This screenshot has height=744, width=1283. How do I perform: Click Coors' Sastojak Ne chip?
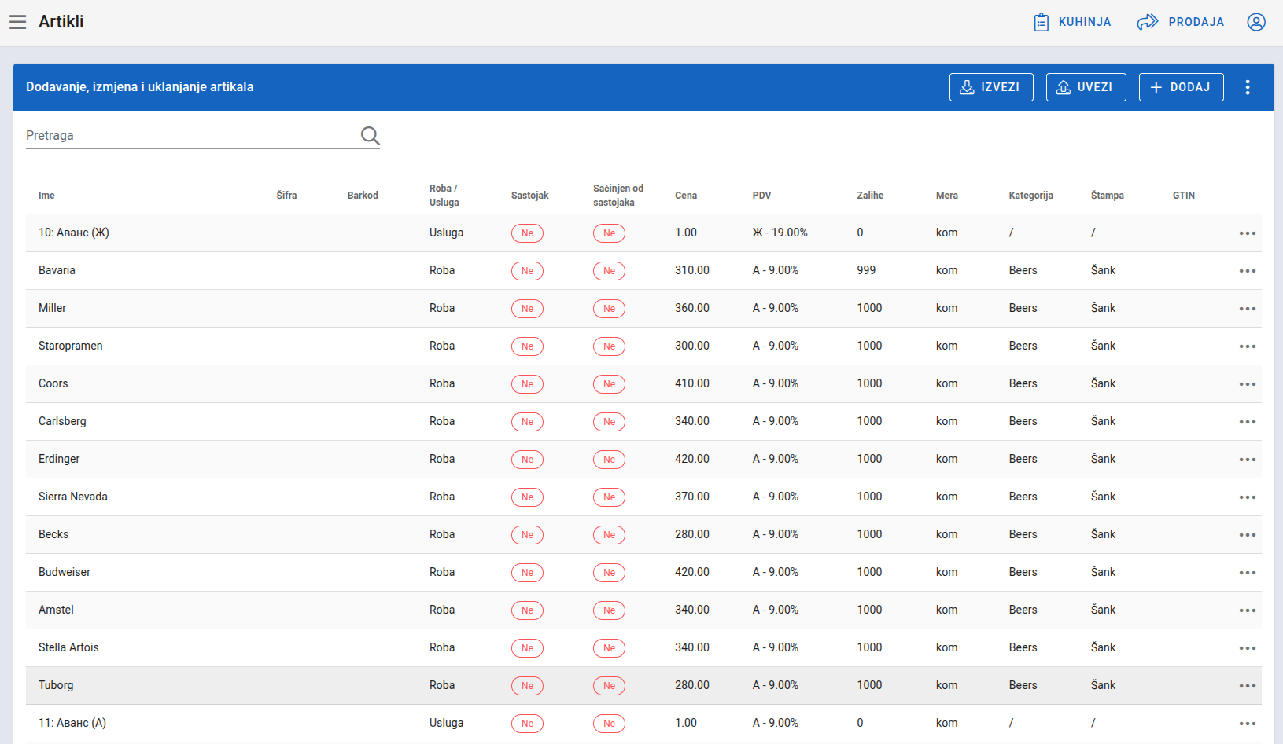point(527,384)
